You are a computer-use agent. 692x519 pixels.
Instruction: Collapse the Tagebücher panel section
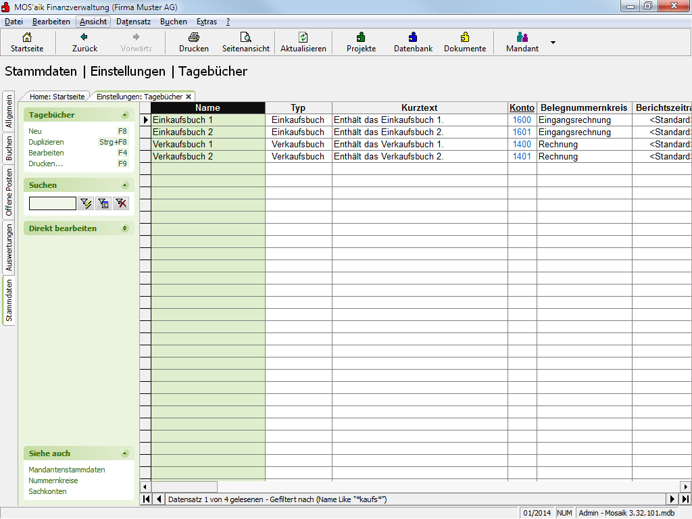tap(124, 115)
